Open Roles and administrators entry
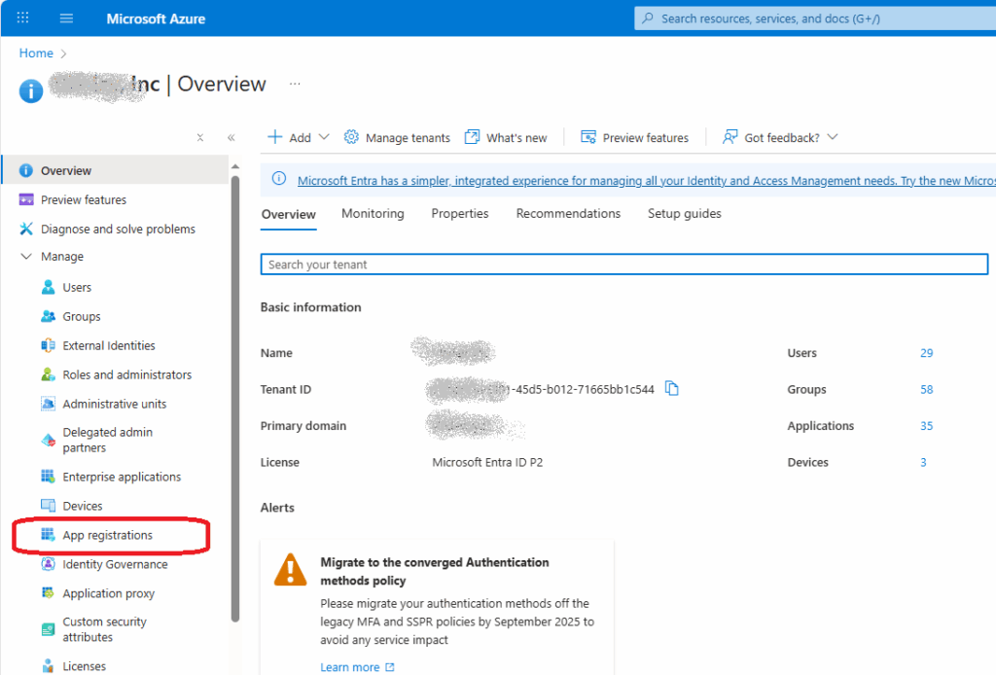 click(127, 375)
